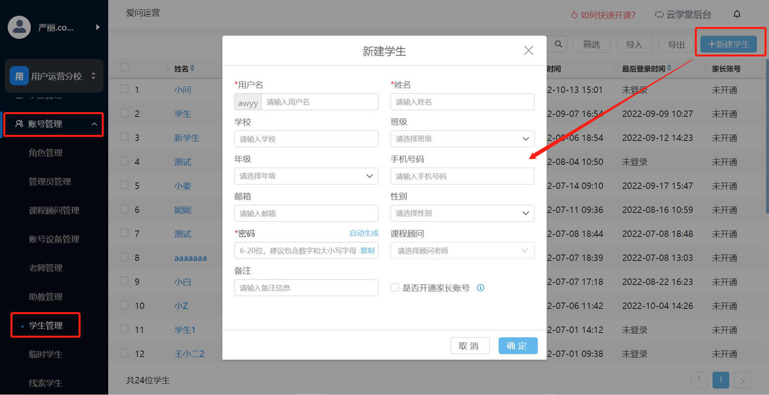
Task: Sort by 最后登录时间 column arrows
Action: coord(669,69)
